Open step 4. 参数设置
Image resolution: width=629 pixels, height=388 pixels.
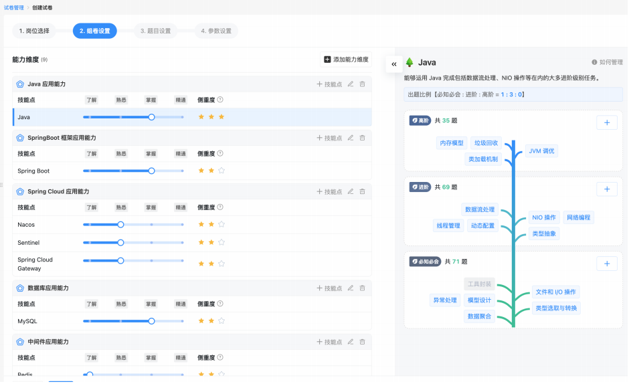tap(216, 31)
